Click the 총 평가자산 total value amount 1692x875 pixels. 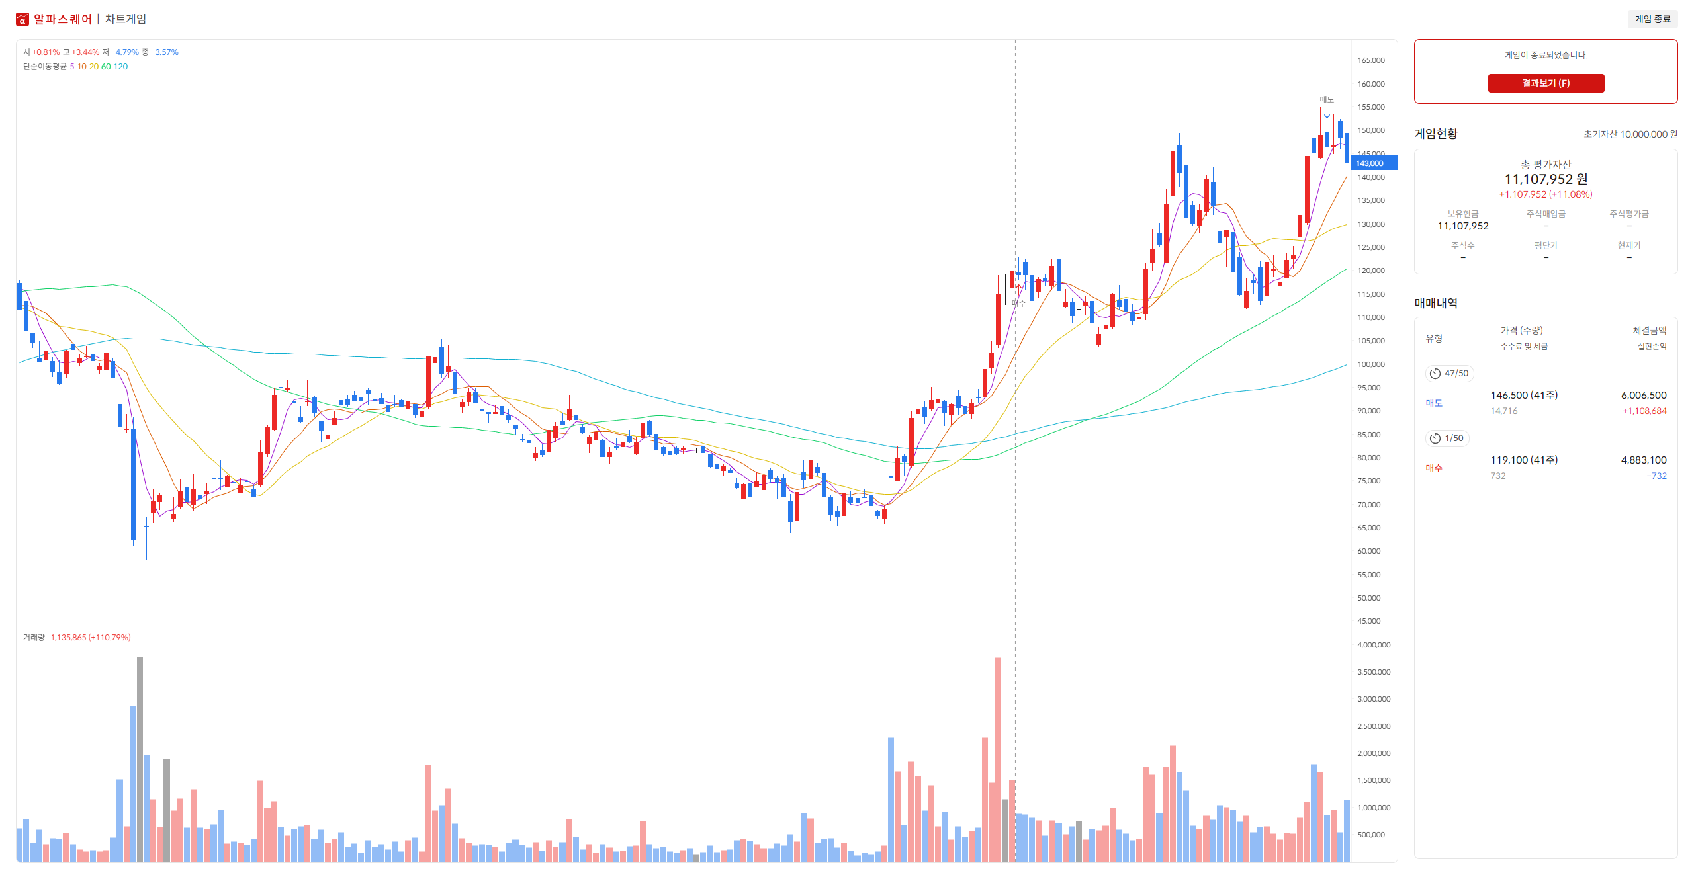coord(1545,179)
